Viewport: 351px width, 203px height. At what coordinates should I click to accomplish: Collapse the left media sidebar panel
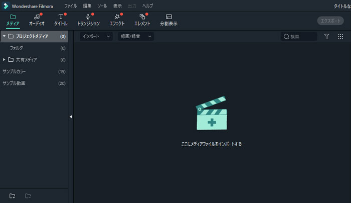tap(71, 117)
